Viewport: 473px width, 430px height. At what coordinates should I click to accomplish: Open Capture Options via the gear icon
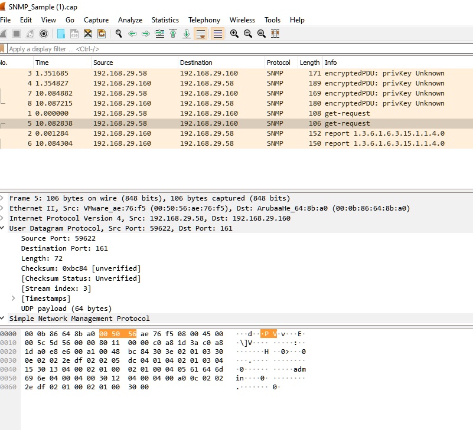43,34
